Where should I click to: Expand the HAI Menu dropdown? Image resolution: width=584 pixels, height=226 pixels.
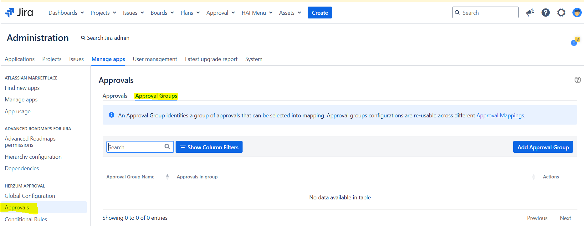pyautogui.click(x=257, y=13)
